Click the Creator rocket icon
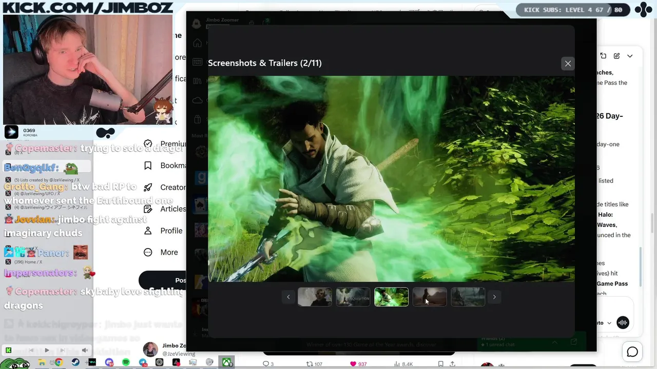Image resolution: width=657 pixels, height=369 pixels. (148, 187)
